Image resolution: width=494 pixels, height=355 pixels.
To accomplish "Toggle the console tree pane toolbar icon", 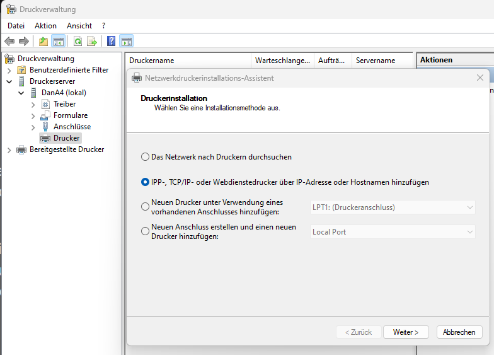I will (59, 41).
